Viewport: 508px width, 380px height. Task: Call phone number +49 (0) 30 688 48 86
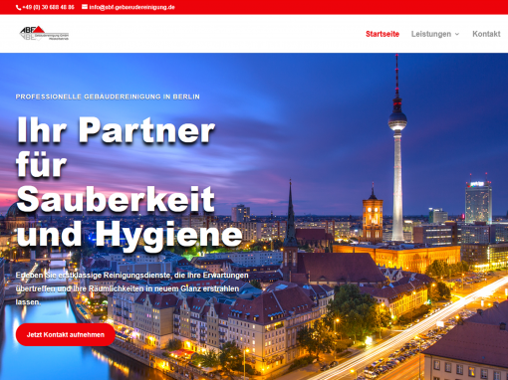[x=48, y=7]
